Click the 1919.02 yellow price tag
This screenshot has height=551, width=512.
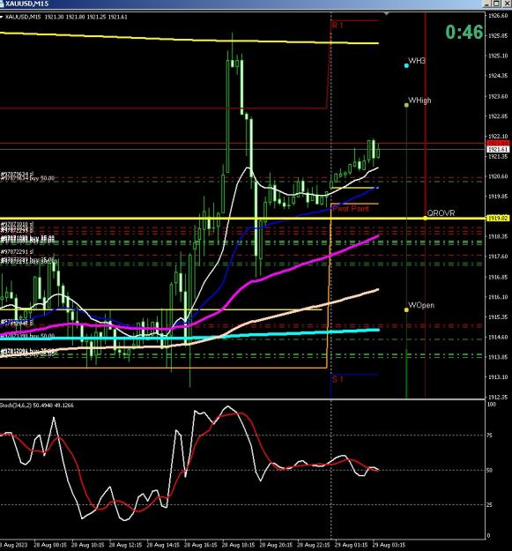tap(498, 219)
